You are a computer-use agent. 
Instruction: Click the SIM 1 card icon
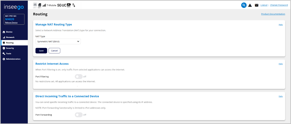39,5
